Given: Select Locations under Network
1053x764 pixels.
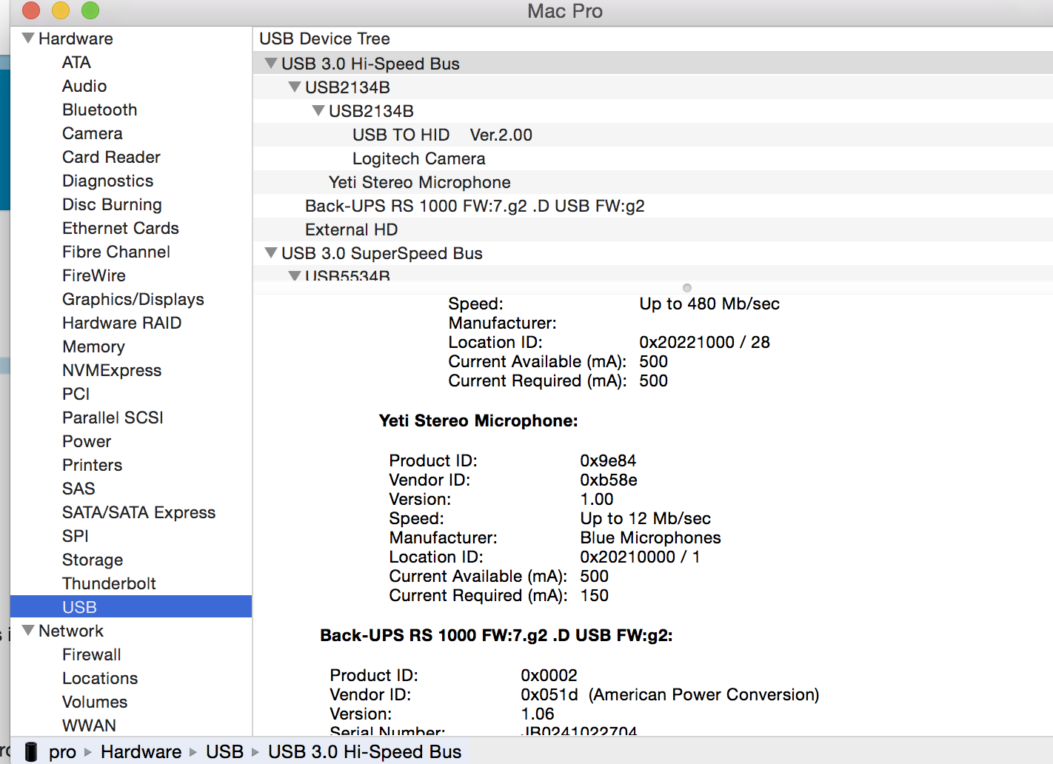Looking at the screenshot, I should tap(100, 678).
